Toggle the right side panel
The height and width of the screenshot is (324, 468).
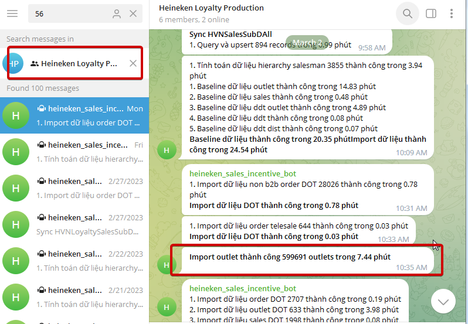(431, 13)
